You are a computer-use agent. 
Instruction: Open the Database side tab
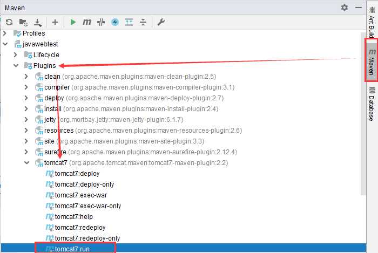click(x=372, y=104)
